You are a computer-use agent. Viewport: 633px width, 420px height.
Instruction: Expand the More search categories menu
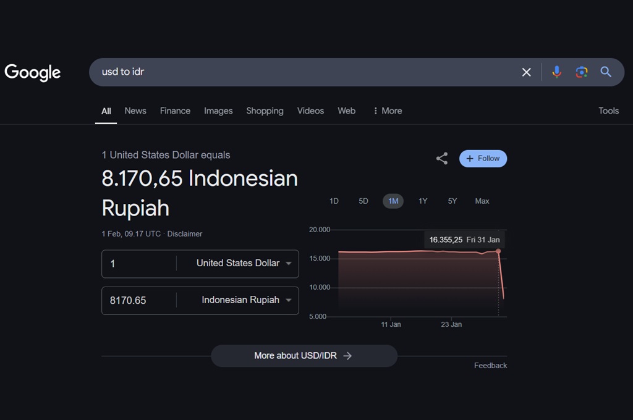(x=388, y=111)
